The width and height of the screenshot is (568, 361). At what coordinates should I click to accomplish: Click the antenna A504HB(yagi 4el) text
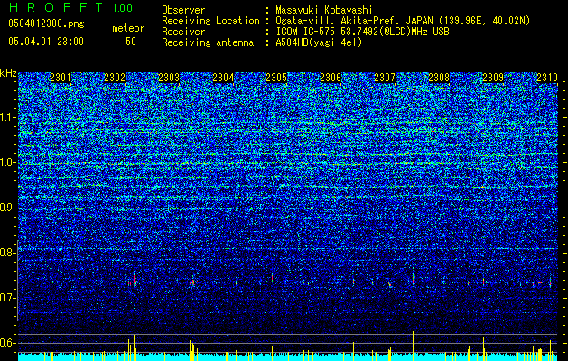tap(319, 42)
